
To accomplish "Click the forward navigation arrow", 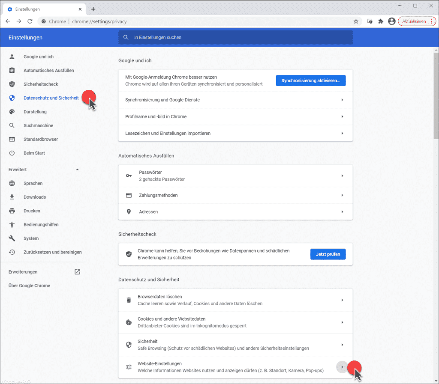I will tap(19, 21).
